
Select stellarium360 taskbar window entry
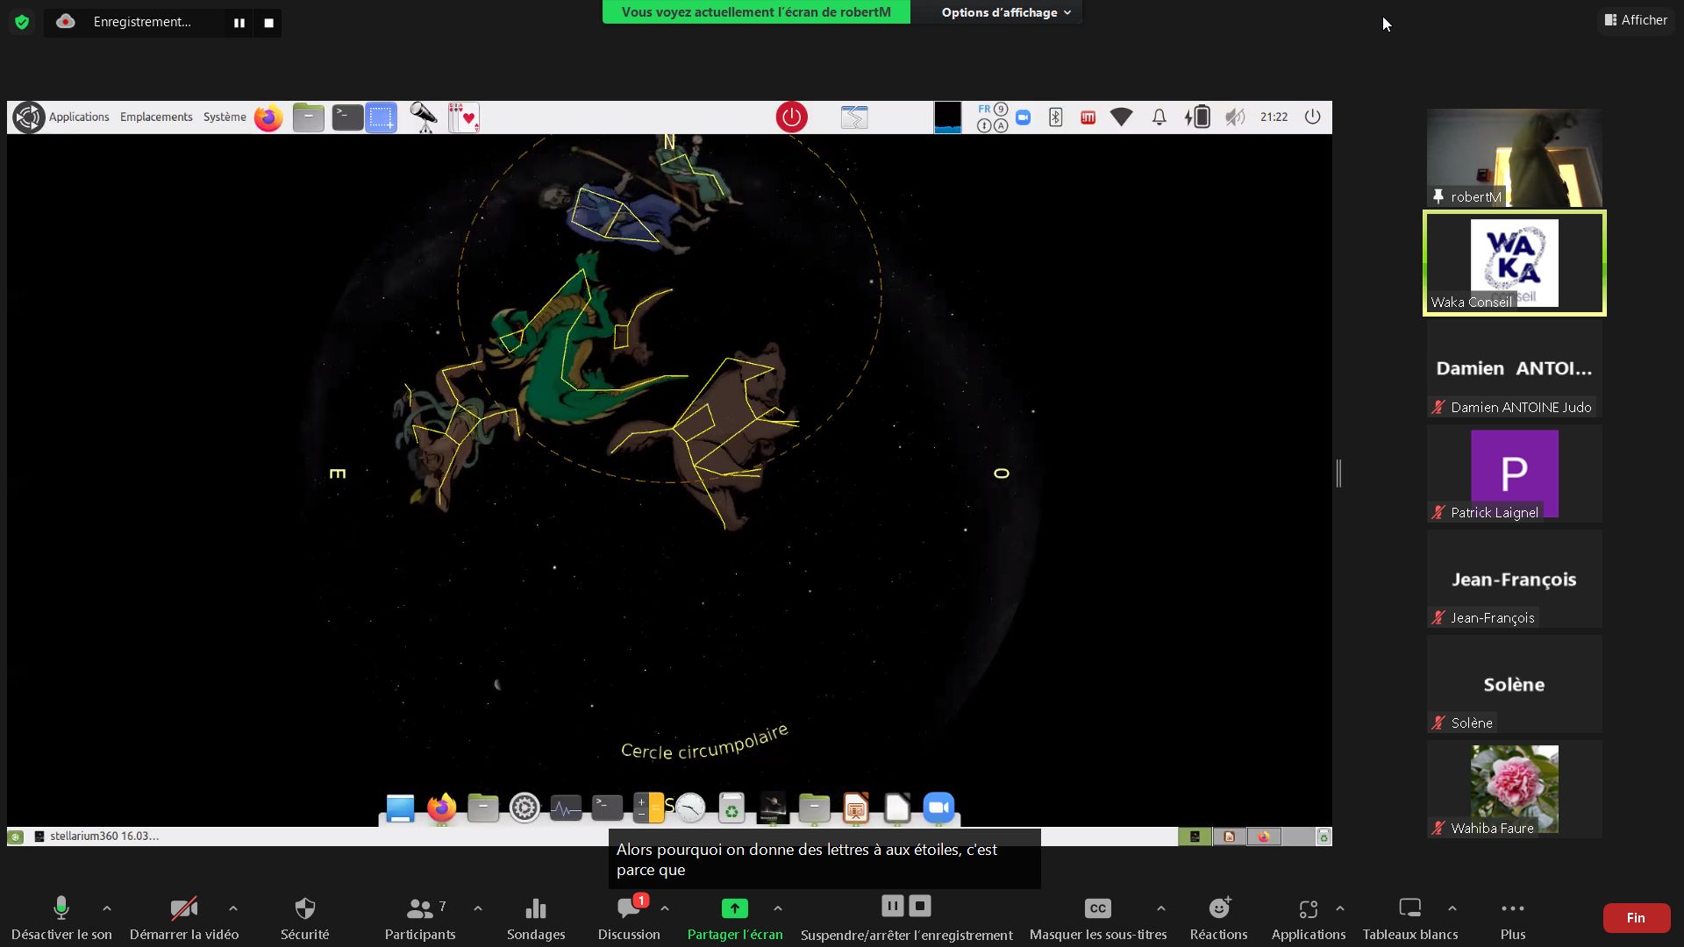(x=96, y=837)
